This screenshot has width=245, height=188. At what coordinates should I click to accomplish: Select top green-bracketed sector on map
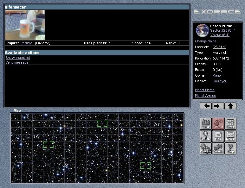tap(102, 124)
